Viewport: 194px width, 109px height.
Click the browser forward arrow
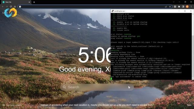(7, 7)
